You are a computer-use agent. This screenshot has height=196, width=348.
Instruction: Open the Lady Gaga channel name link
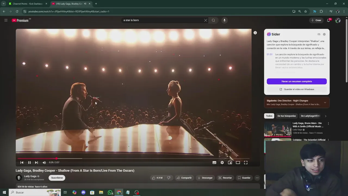click(x=30, y=176)
